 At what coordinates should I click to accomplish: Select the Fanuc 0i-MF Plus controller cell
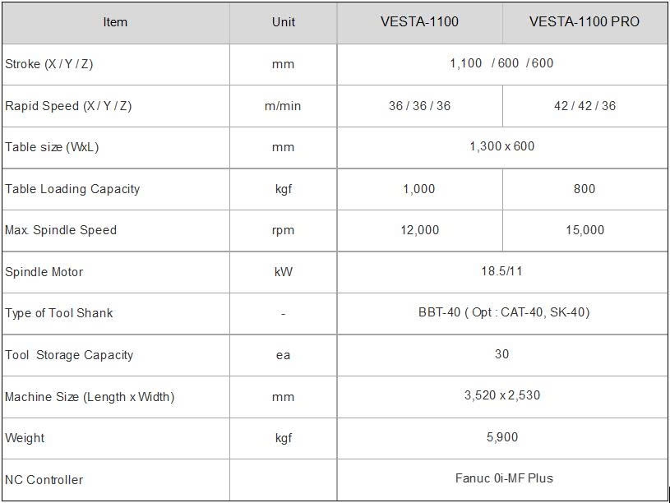(x=504, y=478)
